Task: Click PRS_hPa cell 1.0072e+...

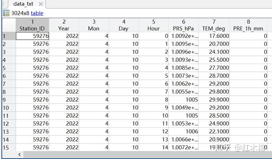Action: tap(184, 148)
